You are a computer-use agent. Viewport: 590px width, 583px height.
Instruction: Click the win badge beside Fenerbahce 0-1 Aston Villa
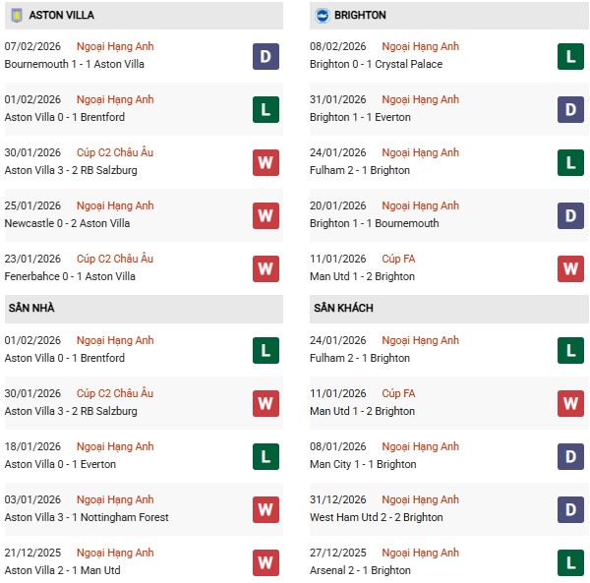pyautogui.click(x=265, y=268)
